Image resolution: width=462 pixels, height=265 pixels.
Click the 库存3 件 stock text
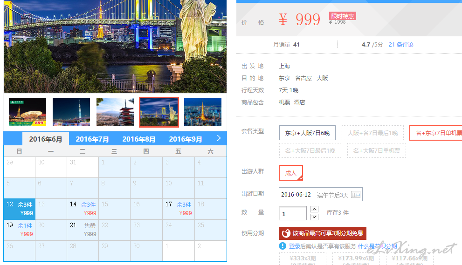338,212
